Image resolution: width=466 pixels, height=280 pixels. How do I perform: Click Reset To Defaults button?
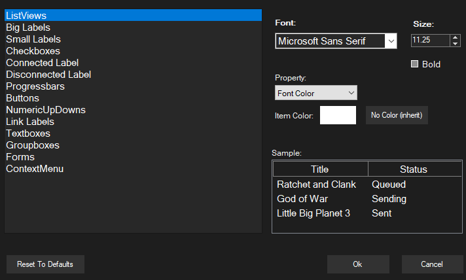point(45,264)
